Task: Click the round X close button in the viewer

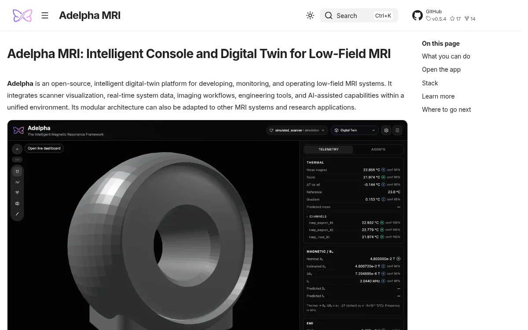Action: [17, 149]
